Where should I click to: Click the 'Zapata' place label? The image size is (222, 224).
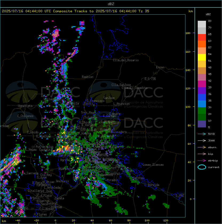(x=59, y=198)
